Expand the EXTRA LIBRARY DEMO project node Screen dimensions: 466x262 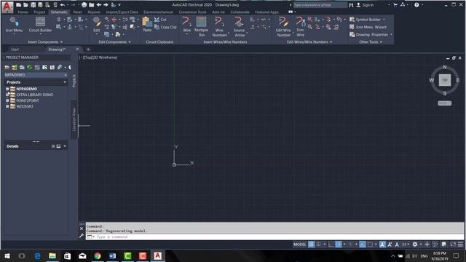click(7, 95)
